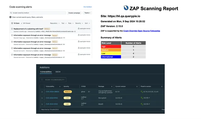
Task: Switch to the Vulnerabilities tab
Action: tap(46, 72)
